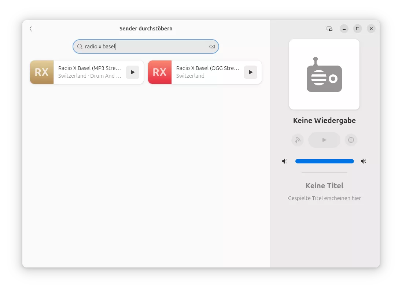This screenshot has width=402, height=292.
Task: Play Radio X Basel MP3 stream
Action: coord(132,72)
